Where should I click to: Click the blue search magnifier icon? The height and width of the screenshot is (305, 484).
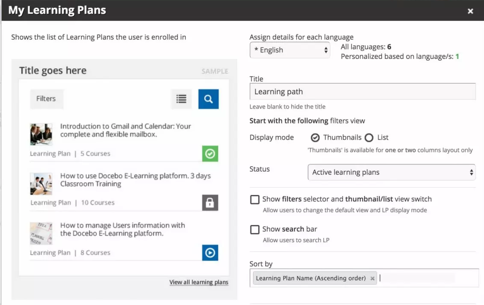pos(208,99)
